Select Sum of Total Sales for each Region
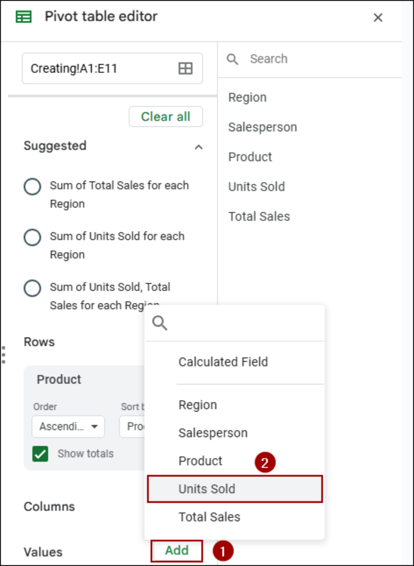Screen dimensions: 414x566 [x=32, y=186]
